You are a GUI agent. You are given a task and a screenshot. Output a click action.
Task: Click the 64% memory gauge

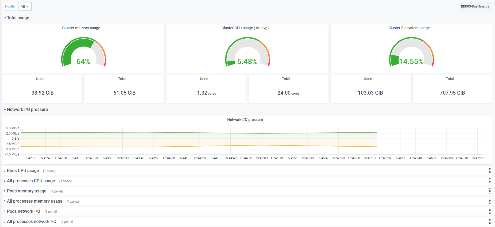pyautogui.click(x=84, y=52)
